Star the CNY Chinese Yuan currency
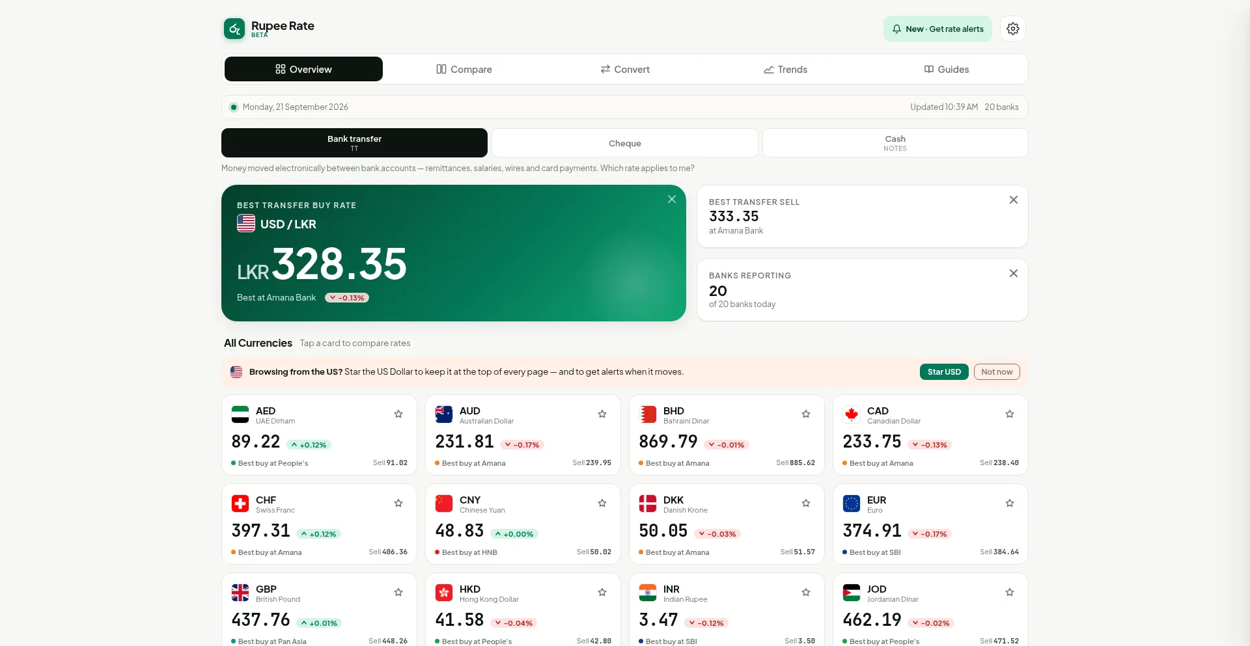1250x646 pixels. 602,503
